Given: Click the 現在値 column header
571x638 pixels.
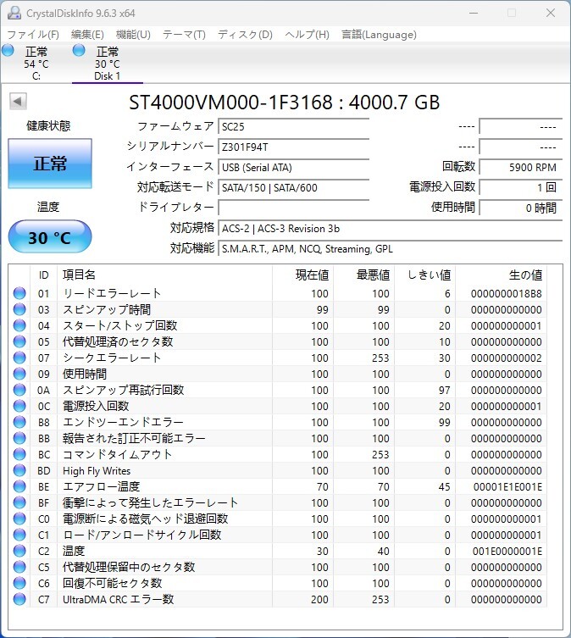Looking at the screenshot, I should [x=302, y=275].
